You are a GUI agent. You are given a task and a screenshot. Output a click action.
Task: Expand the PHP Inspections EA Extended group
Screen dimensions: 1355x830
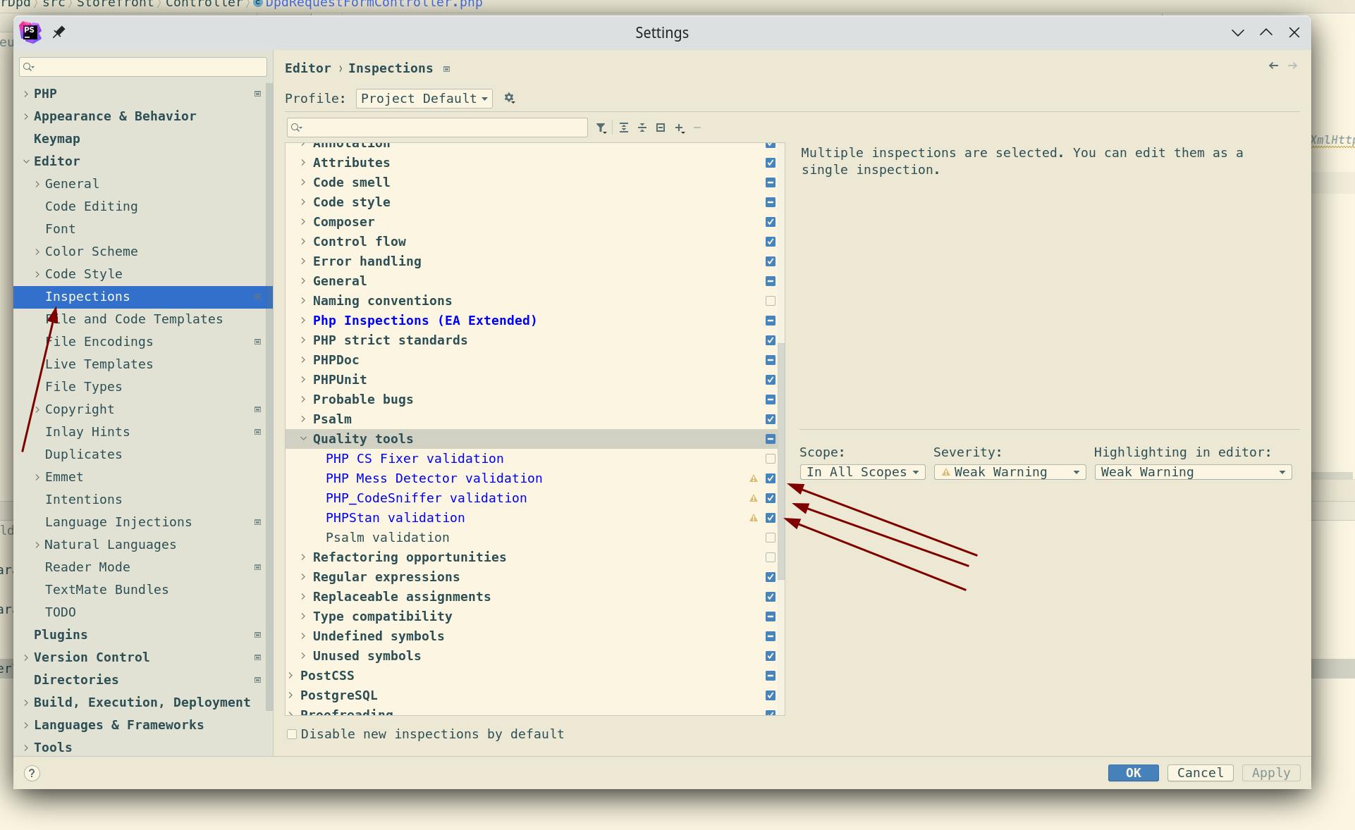[304, 320]
